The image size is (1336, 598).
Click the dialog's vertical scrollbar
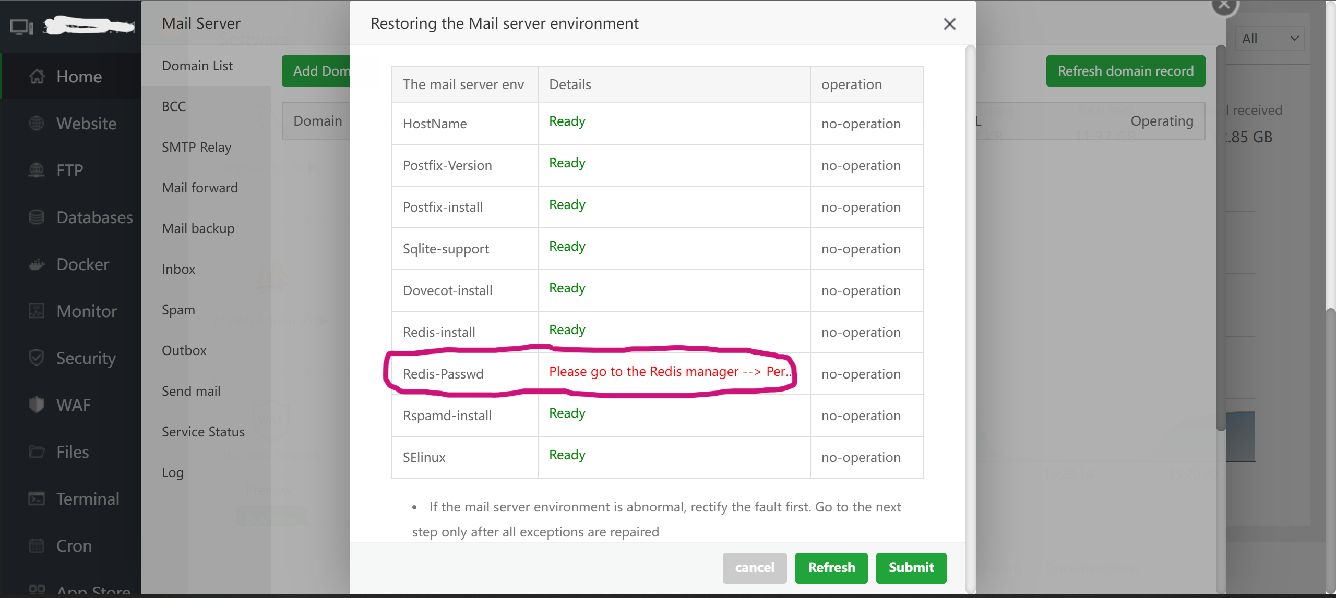[x=970, y=313]
